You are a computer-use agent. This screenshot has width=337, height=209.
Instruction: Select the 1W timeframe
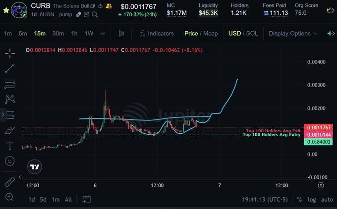[89, 34]
